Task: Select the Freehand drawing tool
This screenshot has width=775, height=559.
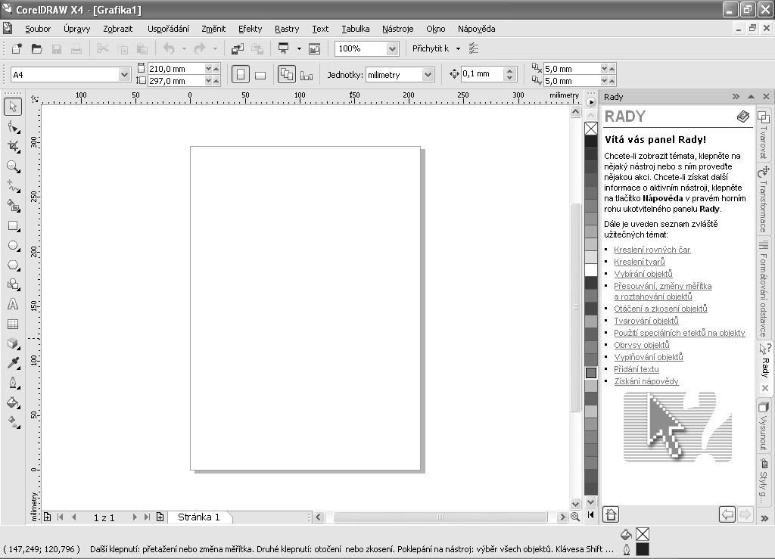Action: click(x=14, y=186)
